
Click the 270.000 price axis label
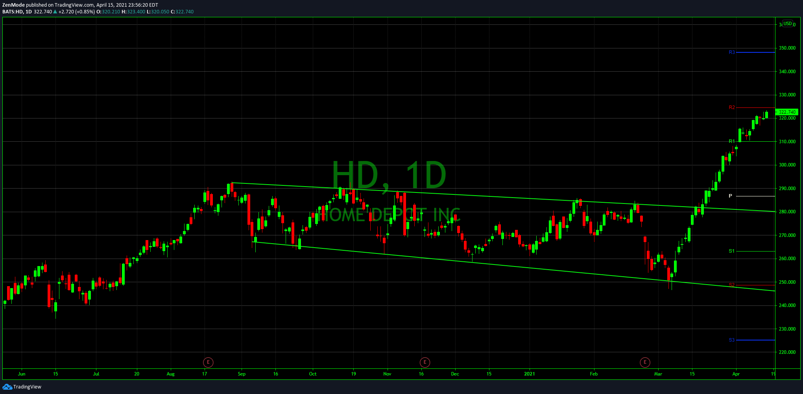tap(787, 235)
